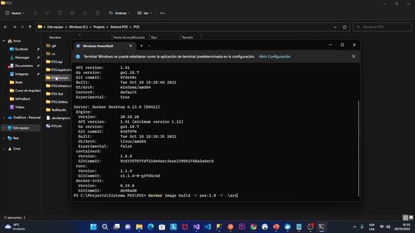Click the Paste icon in Explorer toolbar

pos(60,13)
